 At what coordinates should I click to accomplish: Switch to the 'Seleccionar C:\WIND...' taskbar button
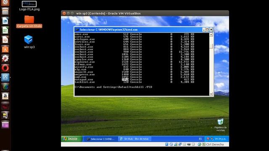[101, 139]
